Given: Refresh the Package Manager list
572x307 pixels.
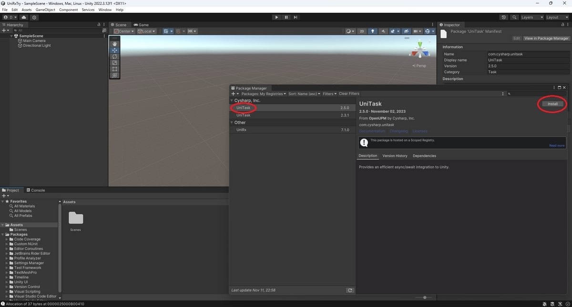Looking at the screenshot, I should click(x=350, y=290).
